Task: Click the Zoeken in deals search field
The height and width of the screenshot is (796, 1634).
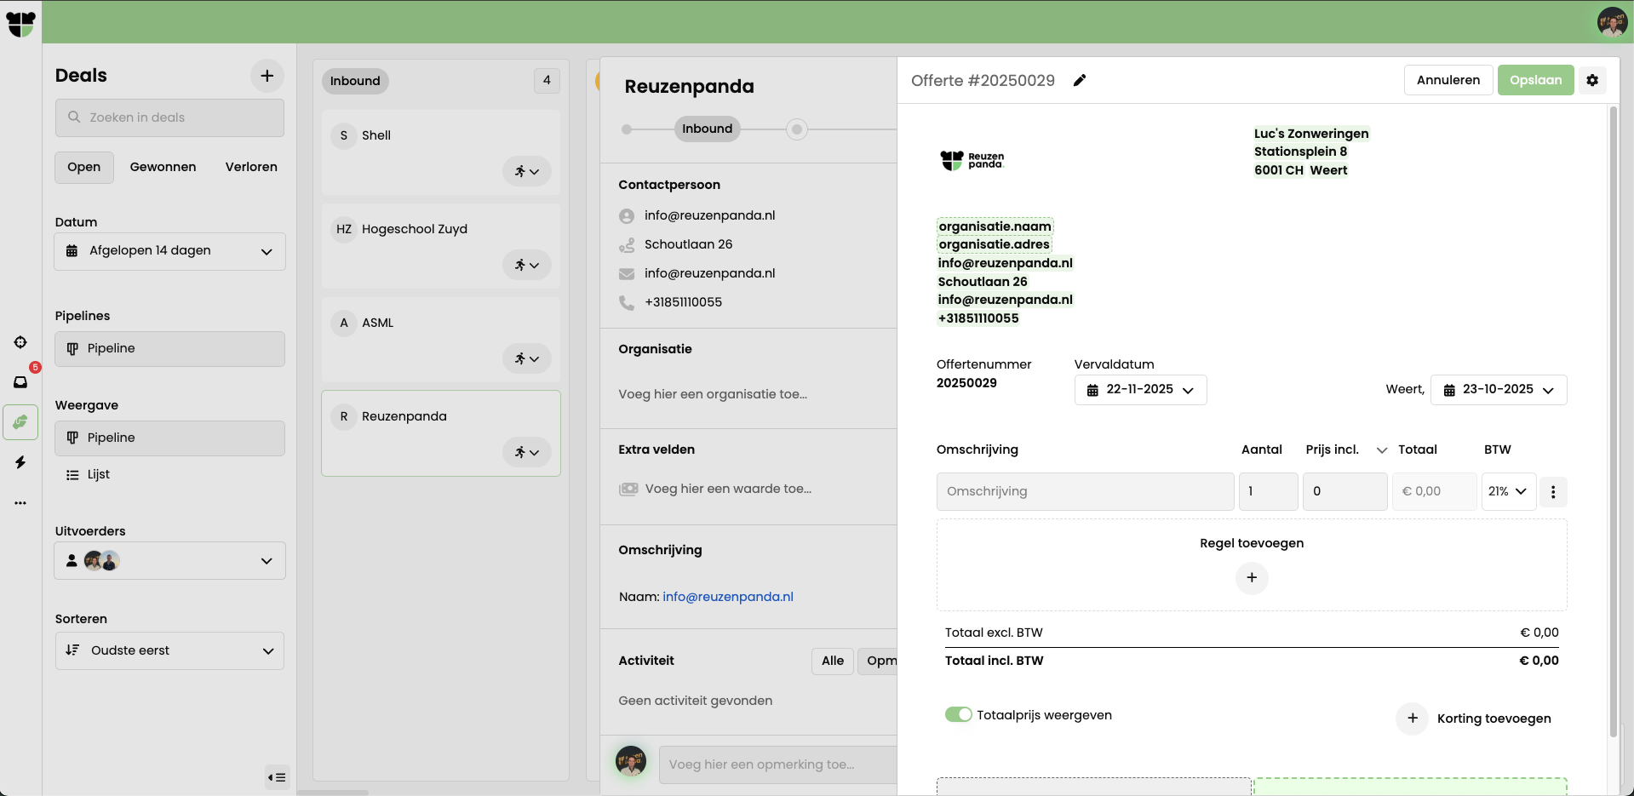Action: click(169, 117)
